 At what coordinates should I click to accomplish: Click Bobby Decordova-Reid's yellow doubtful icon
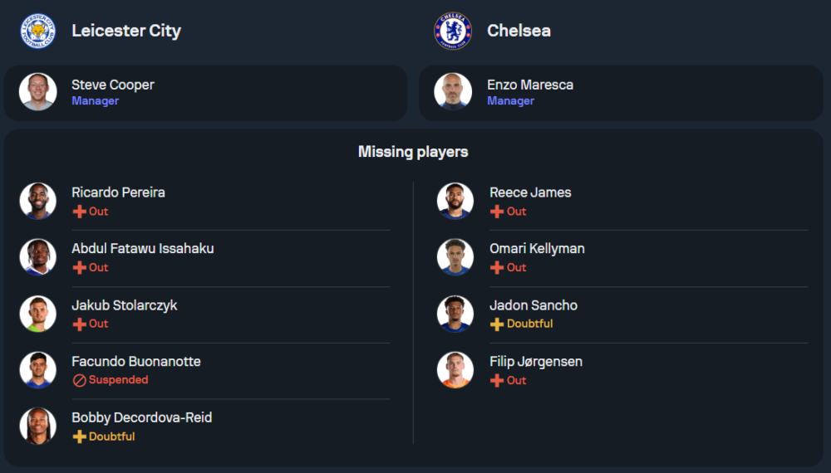coord(80,436)
